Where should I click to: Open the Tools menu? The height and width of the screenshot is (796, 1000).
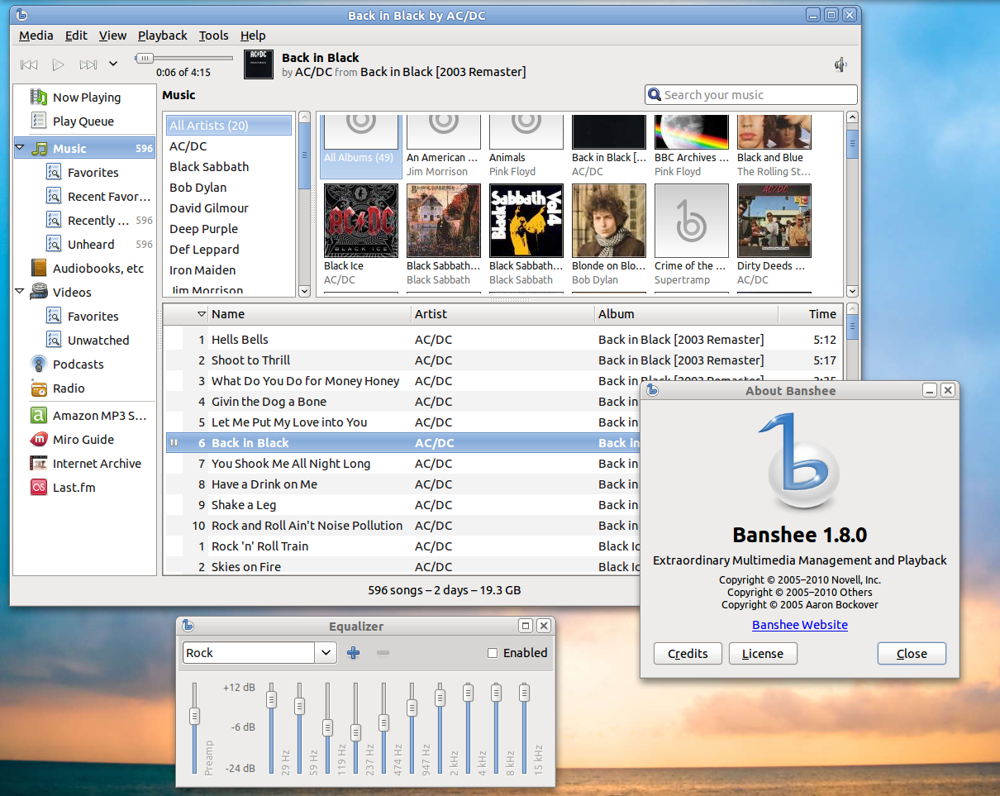[214, 36]
